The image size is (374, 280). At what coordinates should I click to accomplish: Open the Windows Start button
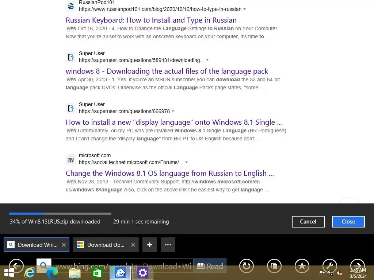9,273
